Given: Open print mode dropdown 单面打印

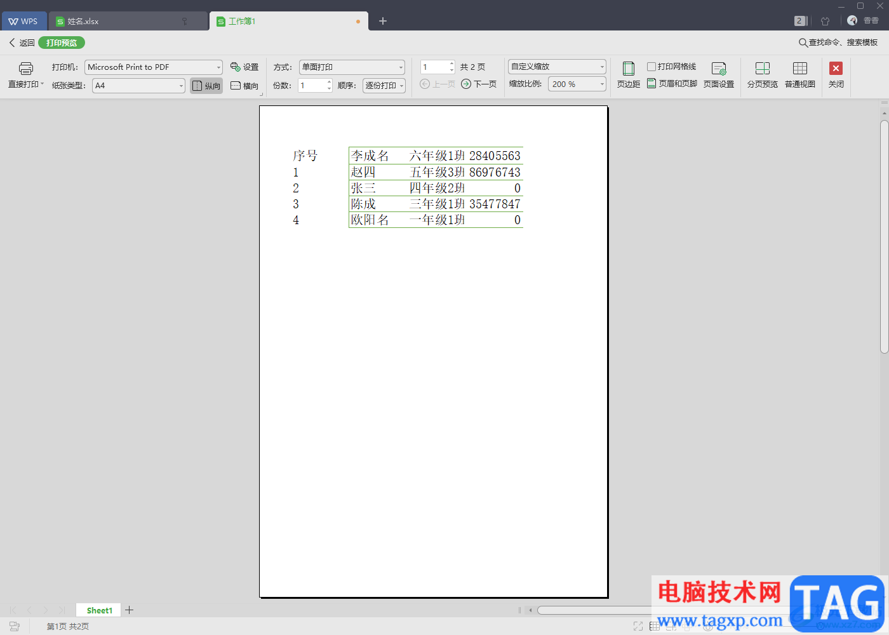Looking at the screenshot, I should (x=352, y=67).
